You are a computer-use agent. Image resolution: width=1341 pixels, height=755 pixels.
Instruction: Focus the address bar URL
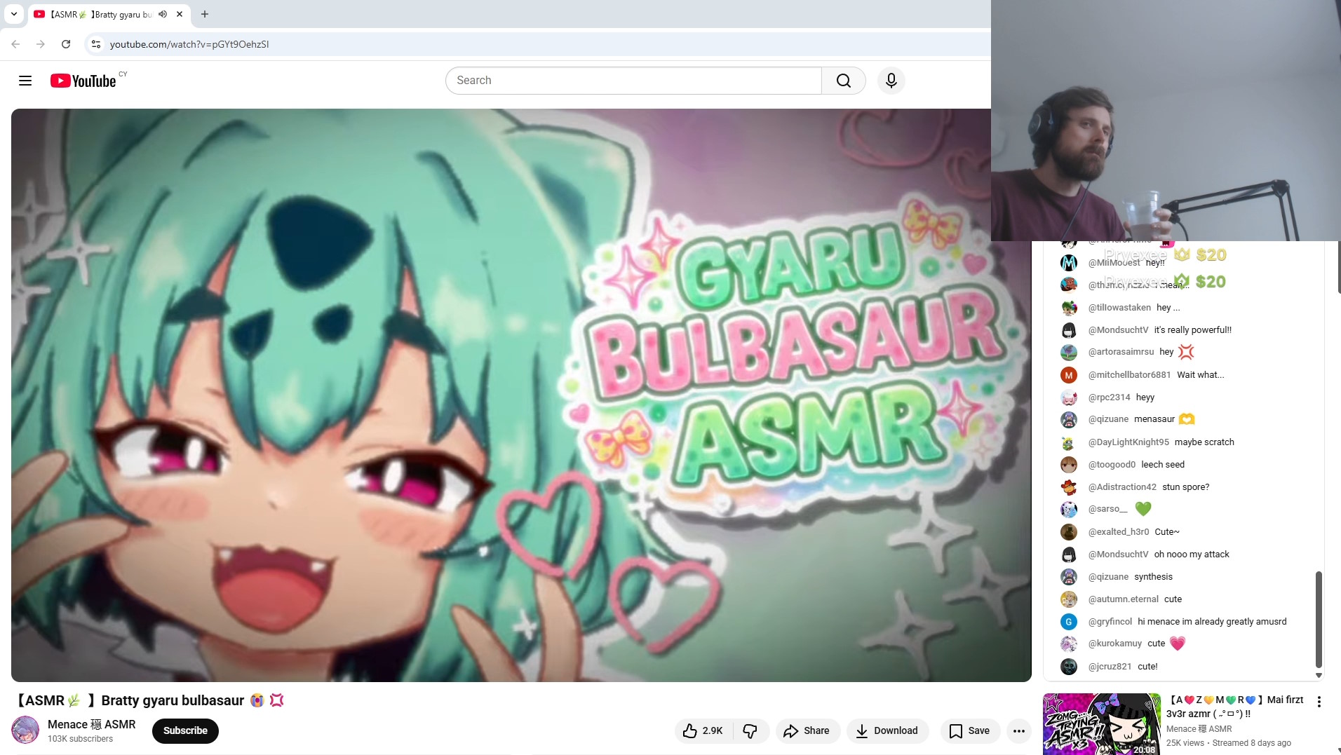coord(189,44)
